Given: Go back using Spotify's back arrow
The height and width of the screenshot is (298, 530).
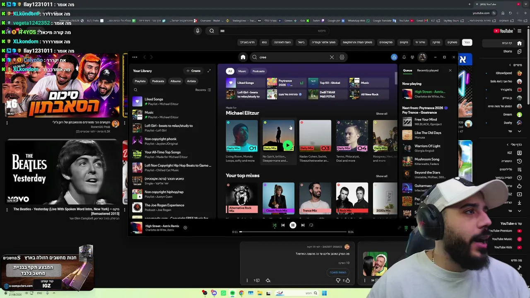Looking at the screenshot, I should [x=145, y=57].
